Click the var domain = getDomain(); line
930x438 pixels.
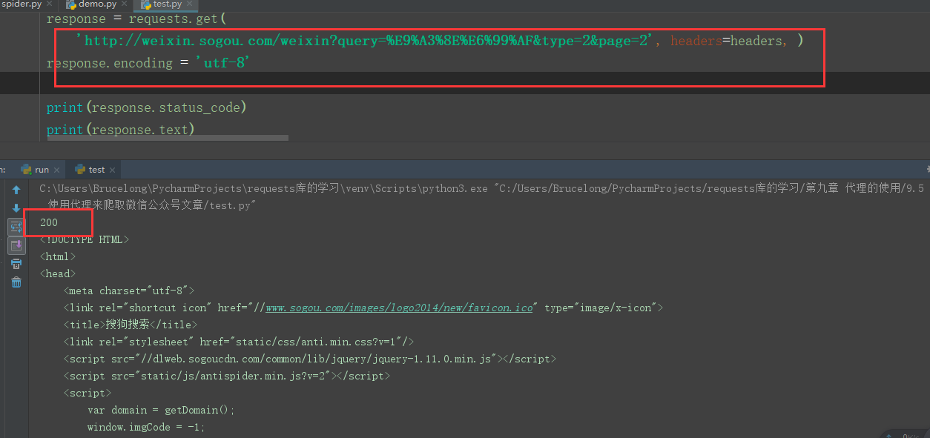(x=161, y=410)
